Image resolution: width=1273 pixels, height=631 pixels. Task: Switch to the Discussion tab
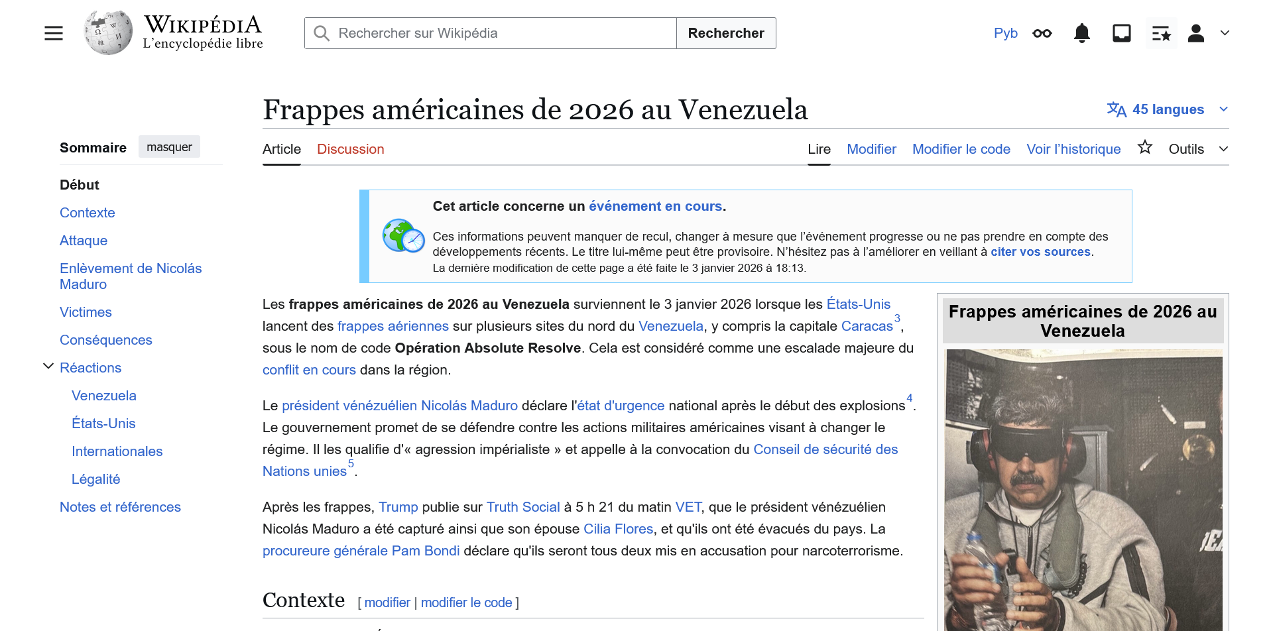click(350, 149)
